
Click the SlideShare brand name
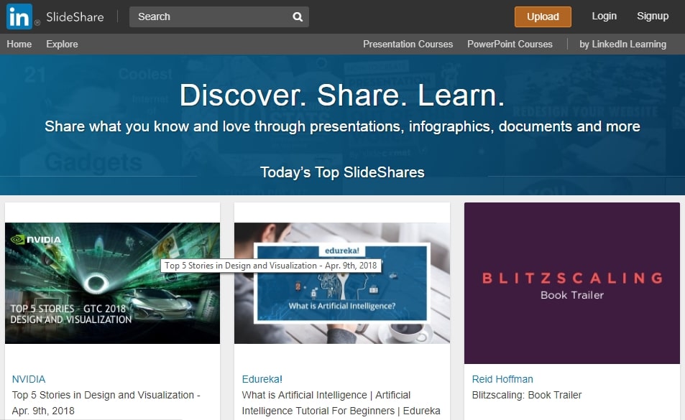[x=75, y=17]
